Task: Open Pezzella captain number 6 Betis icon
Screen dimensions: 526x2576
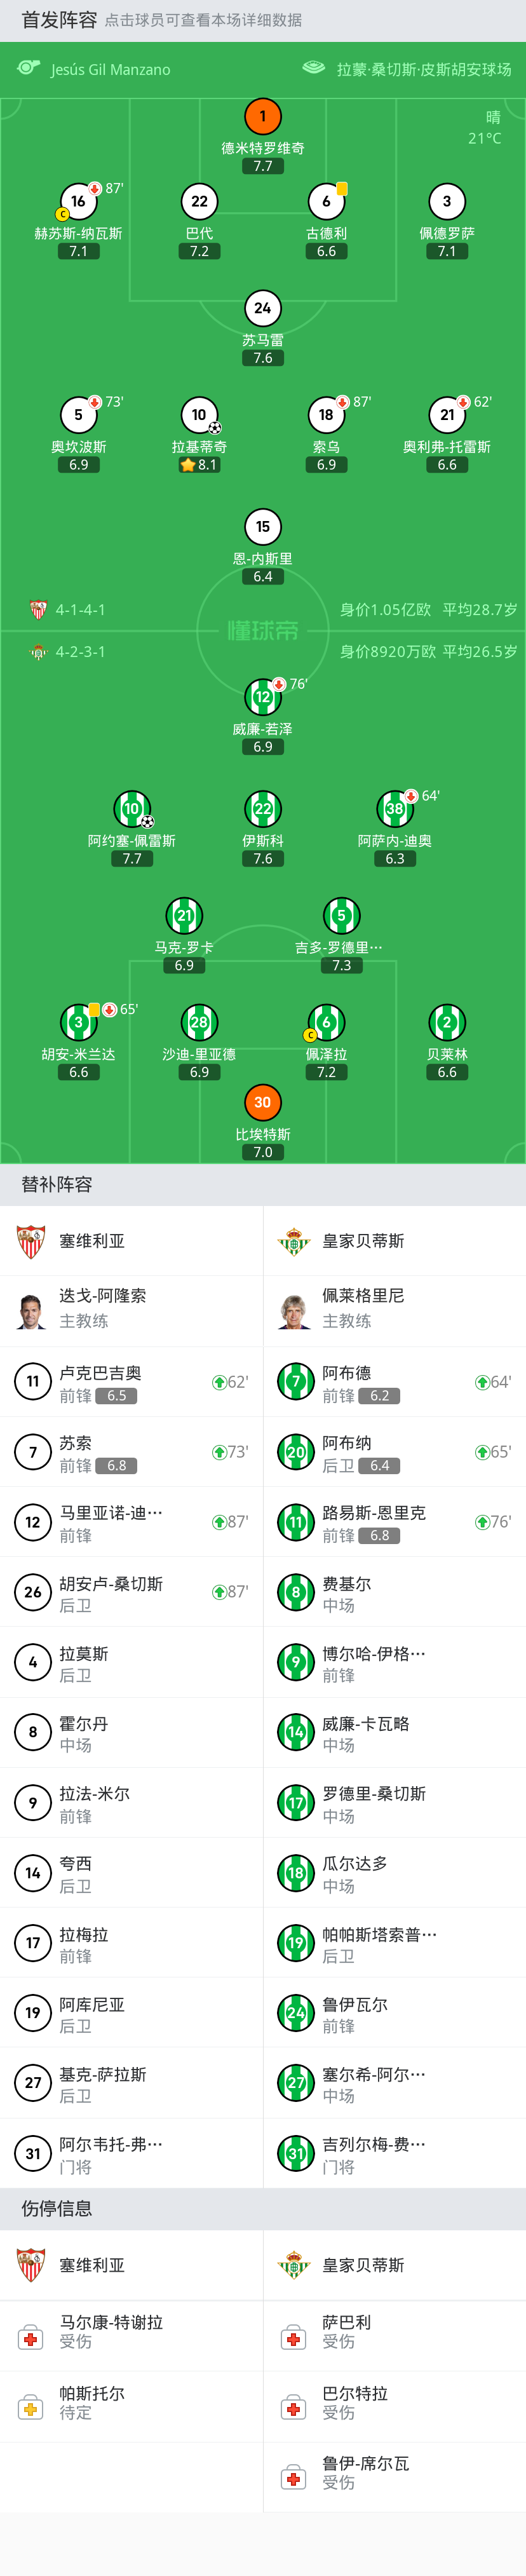Action: 326,1022
